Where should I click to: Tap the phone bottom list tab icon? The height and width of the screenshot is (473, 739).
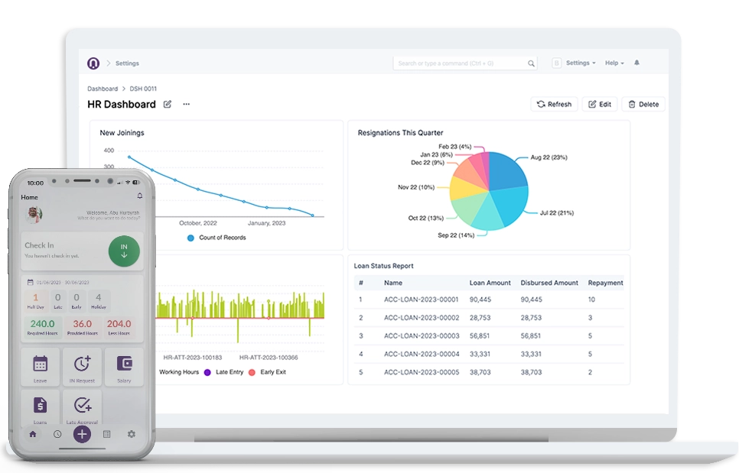coord(106,434)
